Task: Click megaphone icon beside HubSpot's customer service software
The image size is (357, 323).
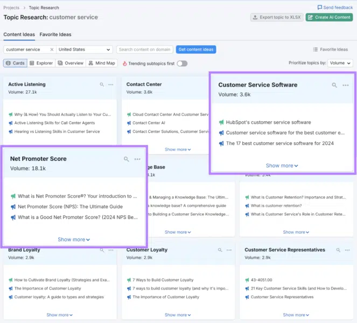Action: 221,122
